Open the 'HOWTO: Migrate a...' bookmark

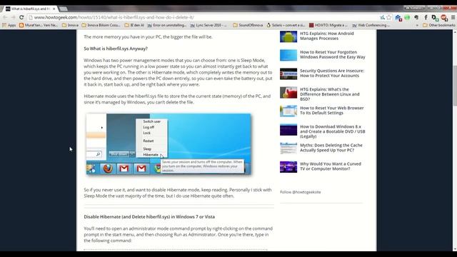pyautogui.click(x=328, y=26)
